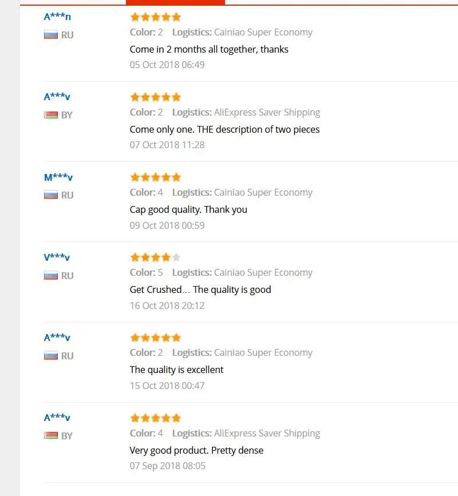Screen dimensions: 458x496
Task: Open A***v profile on "The quality is excellent" review
Action: (57, 338)
